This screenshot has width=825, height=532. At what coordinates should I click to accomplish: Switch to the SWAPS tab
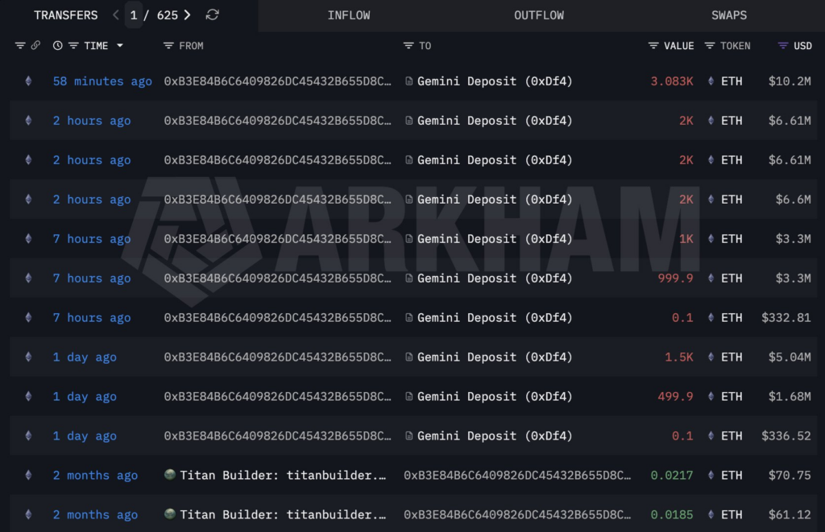click(728, 15)
